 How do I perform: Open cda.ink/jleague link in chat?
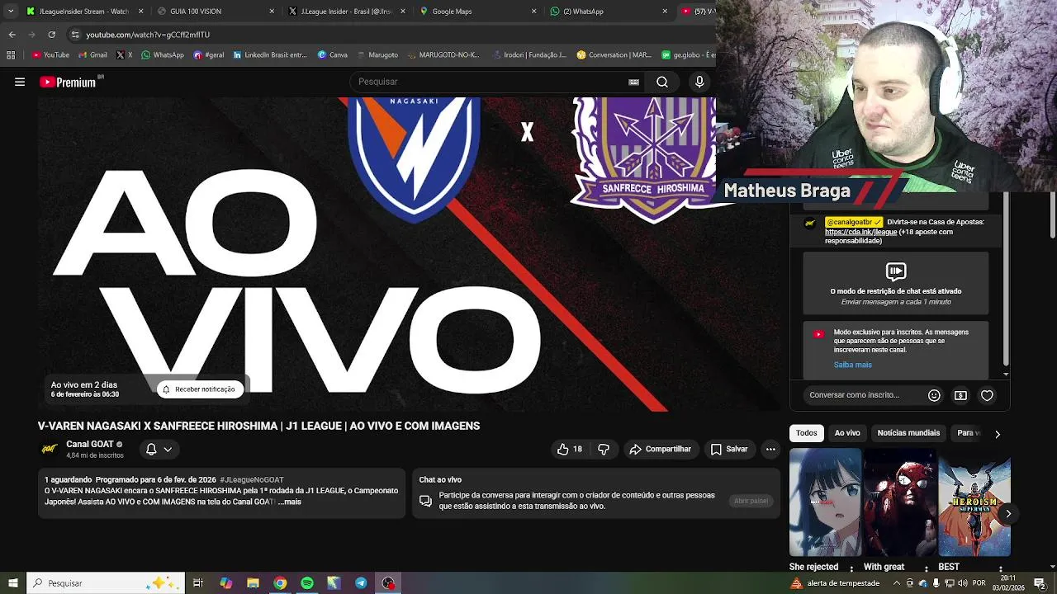pyautogui.click(x=860, y=232)
